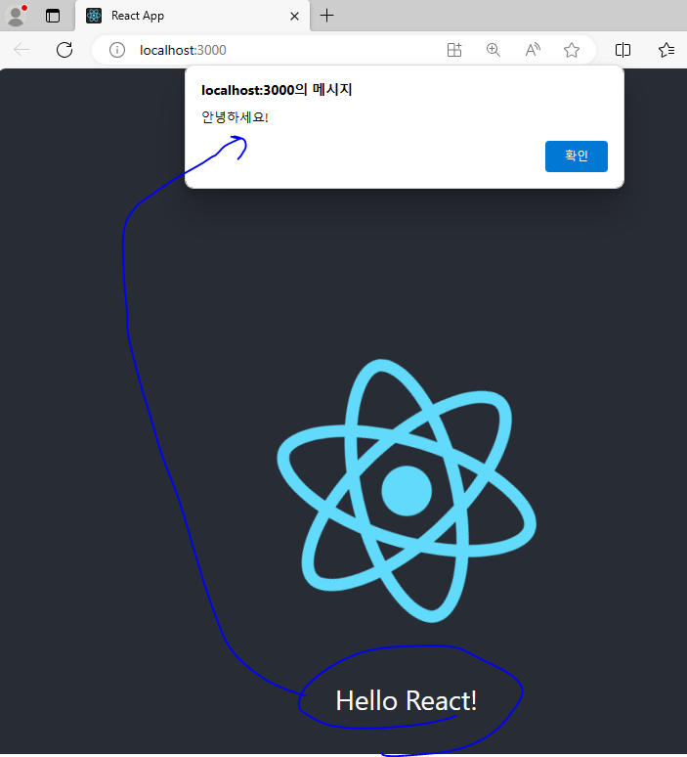Image resolution: width=687 pixels, height=757 pixels.
Task: View site information icon
Action: pos(116,50)
